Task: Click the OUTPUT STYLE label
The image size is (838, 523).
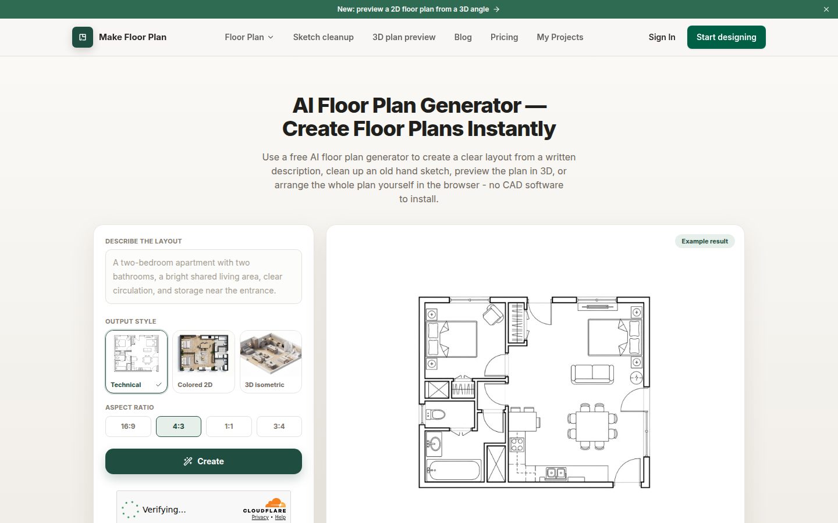Action: click(131, 321)
